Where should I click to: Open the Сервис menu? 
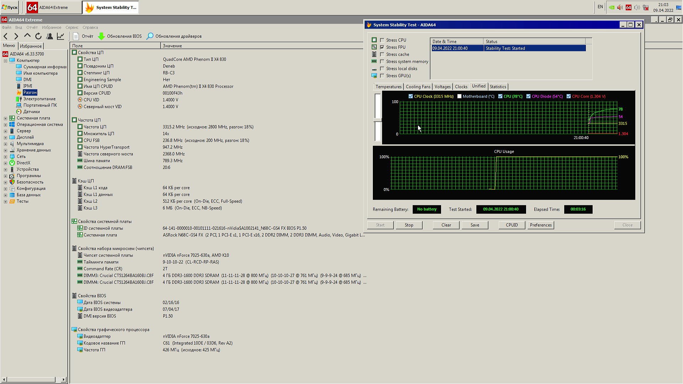click(72, 27)
